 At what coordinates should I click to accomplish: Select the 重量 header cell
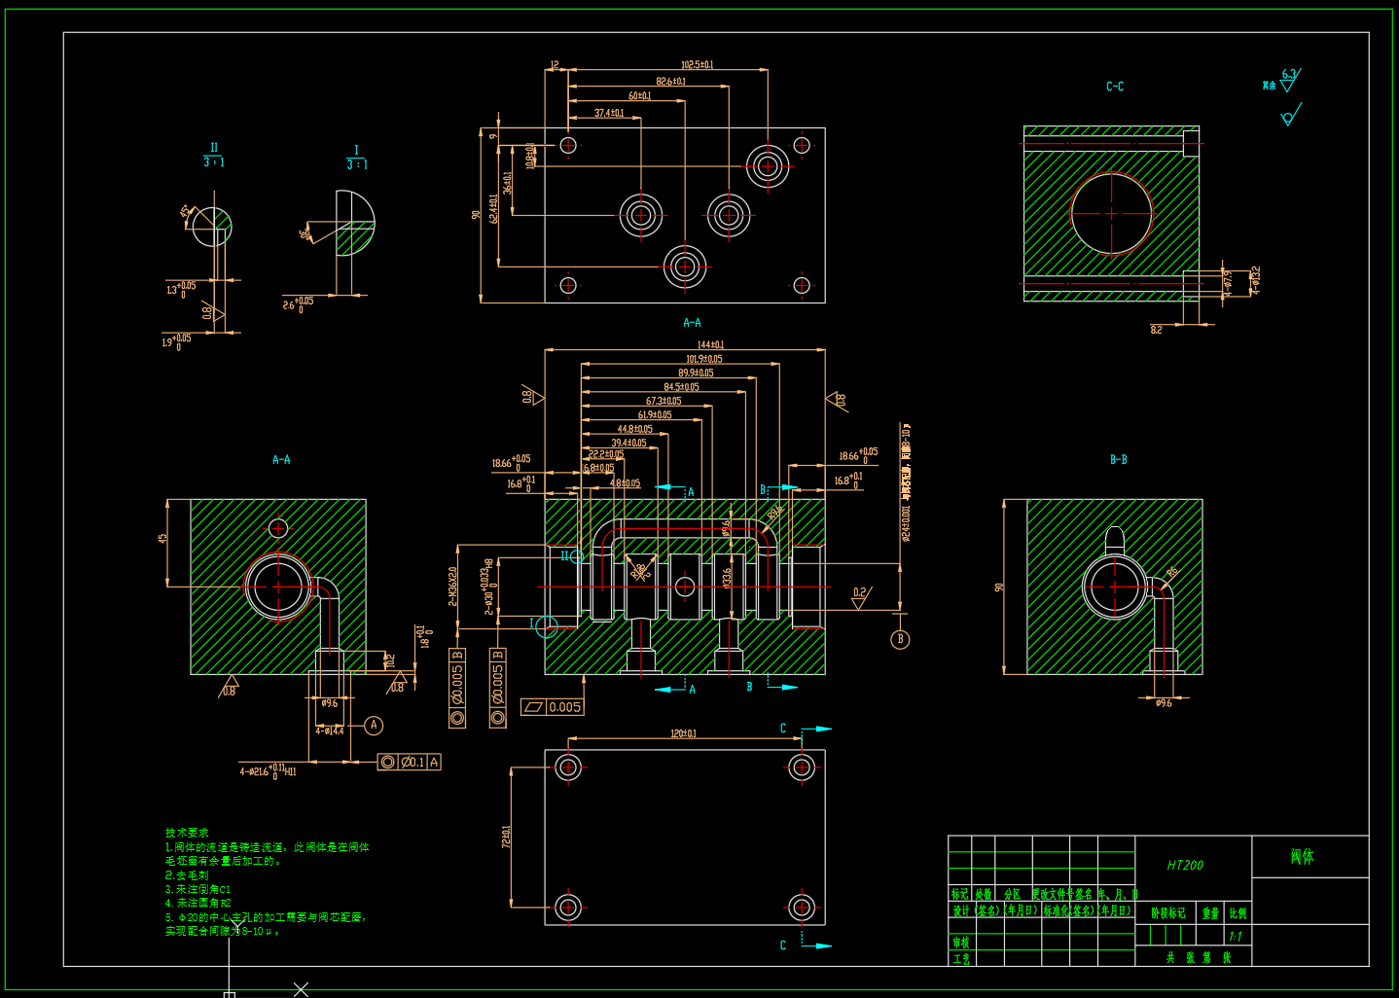1210,913
